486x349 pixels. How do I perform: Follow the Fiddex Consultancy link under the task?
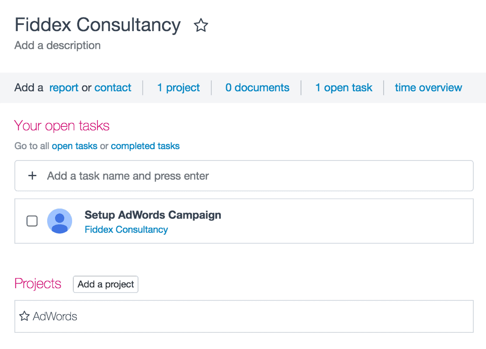(126, 230)
